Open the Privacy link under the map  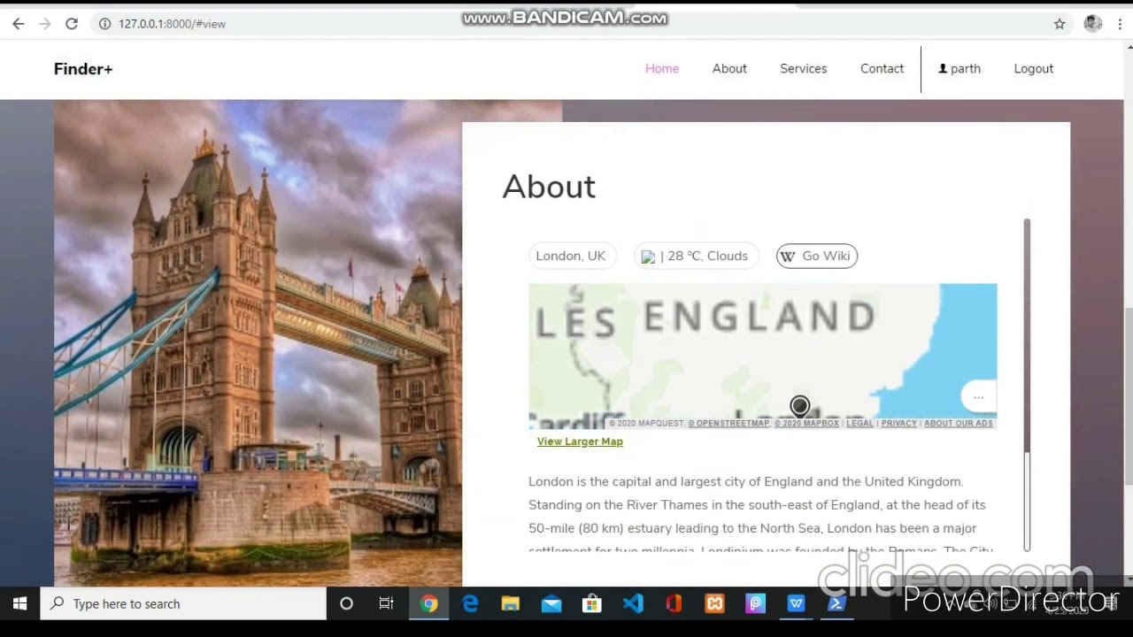point(898,423)
